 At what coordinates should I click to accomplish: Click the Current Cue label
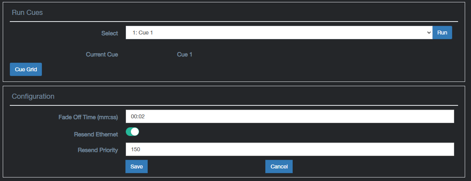(x=102, y=54)
